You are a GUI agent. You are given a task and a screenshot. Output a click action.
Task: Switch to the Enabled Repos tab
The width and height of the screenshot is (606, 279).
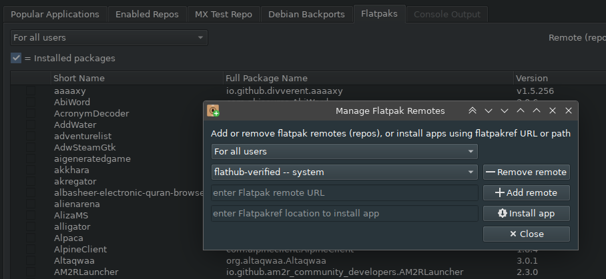pyautogui.click(x=147, y=15)
